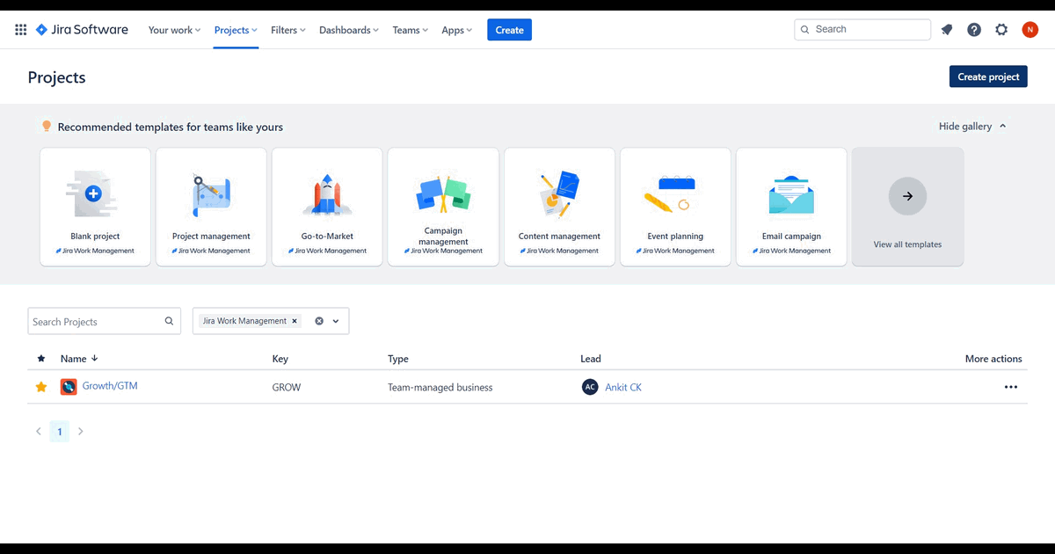Screen dimensions: 1055x554
Task: Open the settings gear icon
Action: pos(1001,30)
